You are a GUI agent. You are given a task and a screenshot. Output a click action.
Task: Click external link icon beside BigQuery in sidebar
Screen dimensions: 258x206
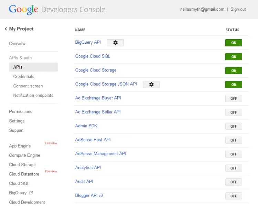point(31,193)
